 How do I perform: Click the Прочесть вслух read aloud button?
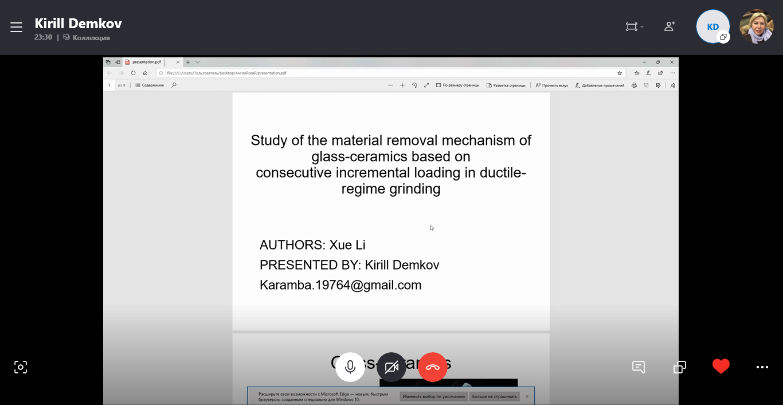coord(551,85)
